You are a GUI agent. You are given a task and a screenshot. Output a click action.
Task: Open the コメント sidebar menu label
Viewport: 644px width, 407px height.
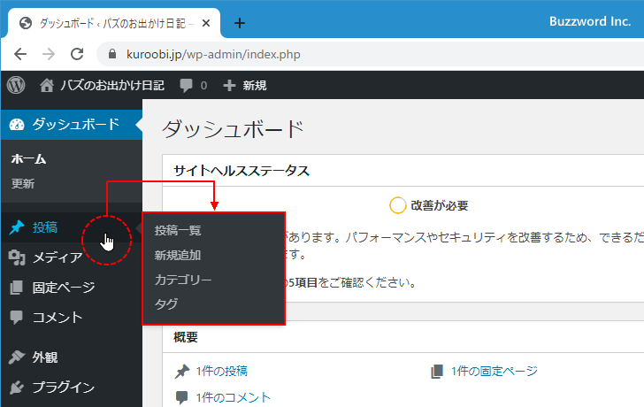pos(57,318)
